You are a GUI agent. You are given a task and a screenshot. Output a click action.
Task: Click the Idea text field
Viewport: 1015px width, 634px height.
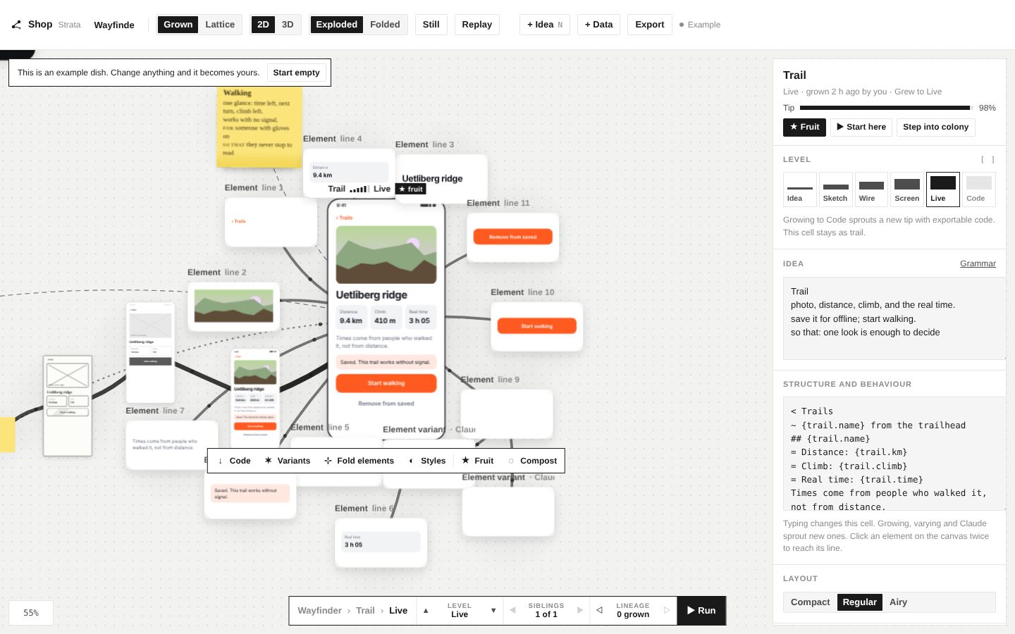[x=894, y=318]
